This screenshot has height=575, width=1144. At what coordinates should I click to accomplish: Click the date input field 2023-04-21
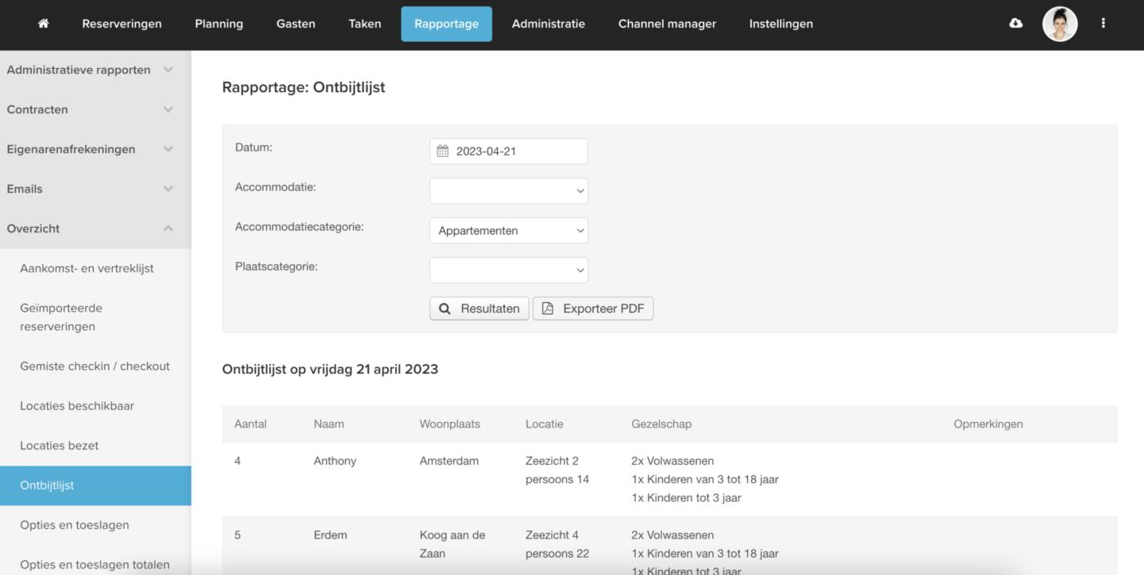pyautogui.click(x=516, y=151)
